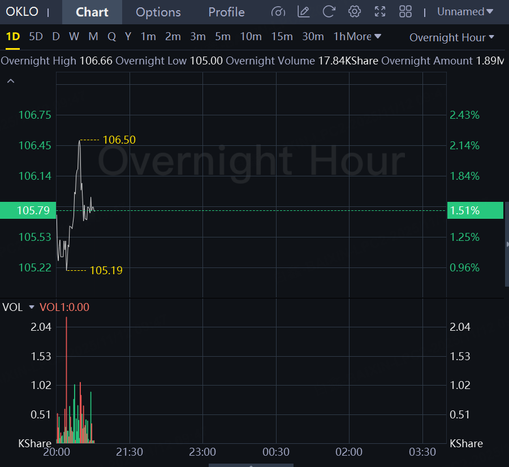Expand the VOL indicator dropdown arrow

click(x=32, y=307)
